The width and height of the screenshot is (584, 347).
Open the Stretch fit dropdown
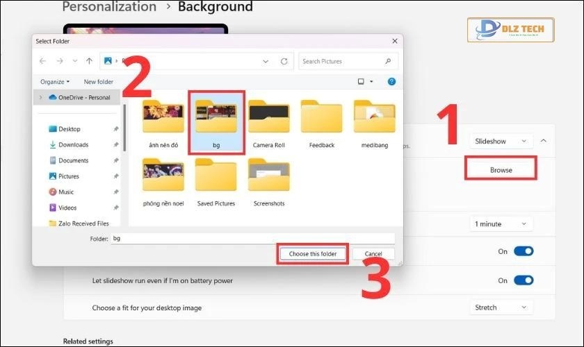click(501, 307)
